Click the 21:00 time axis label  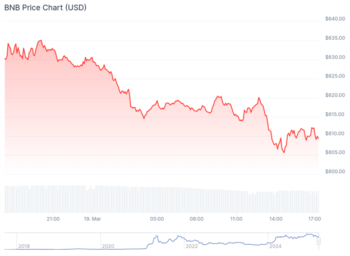[x=53, y=219]
